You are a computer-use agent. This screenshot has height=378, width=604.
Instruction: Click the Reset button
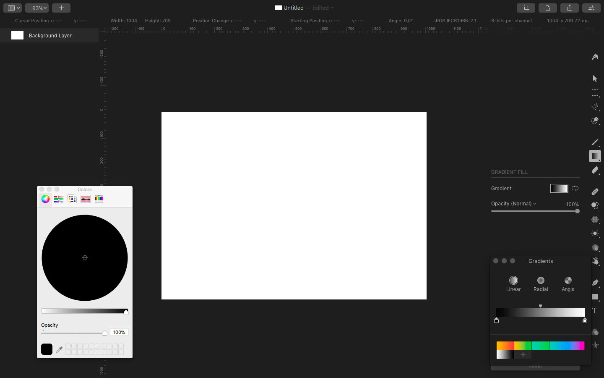535,367
